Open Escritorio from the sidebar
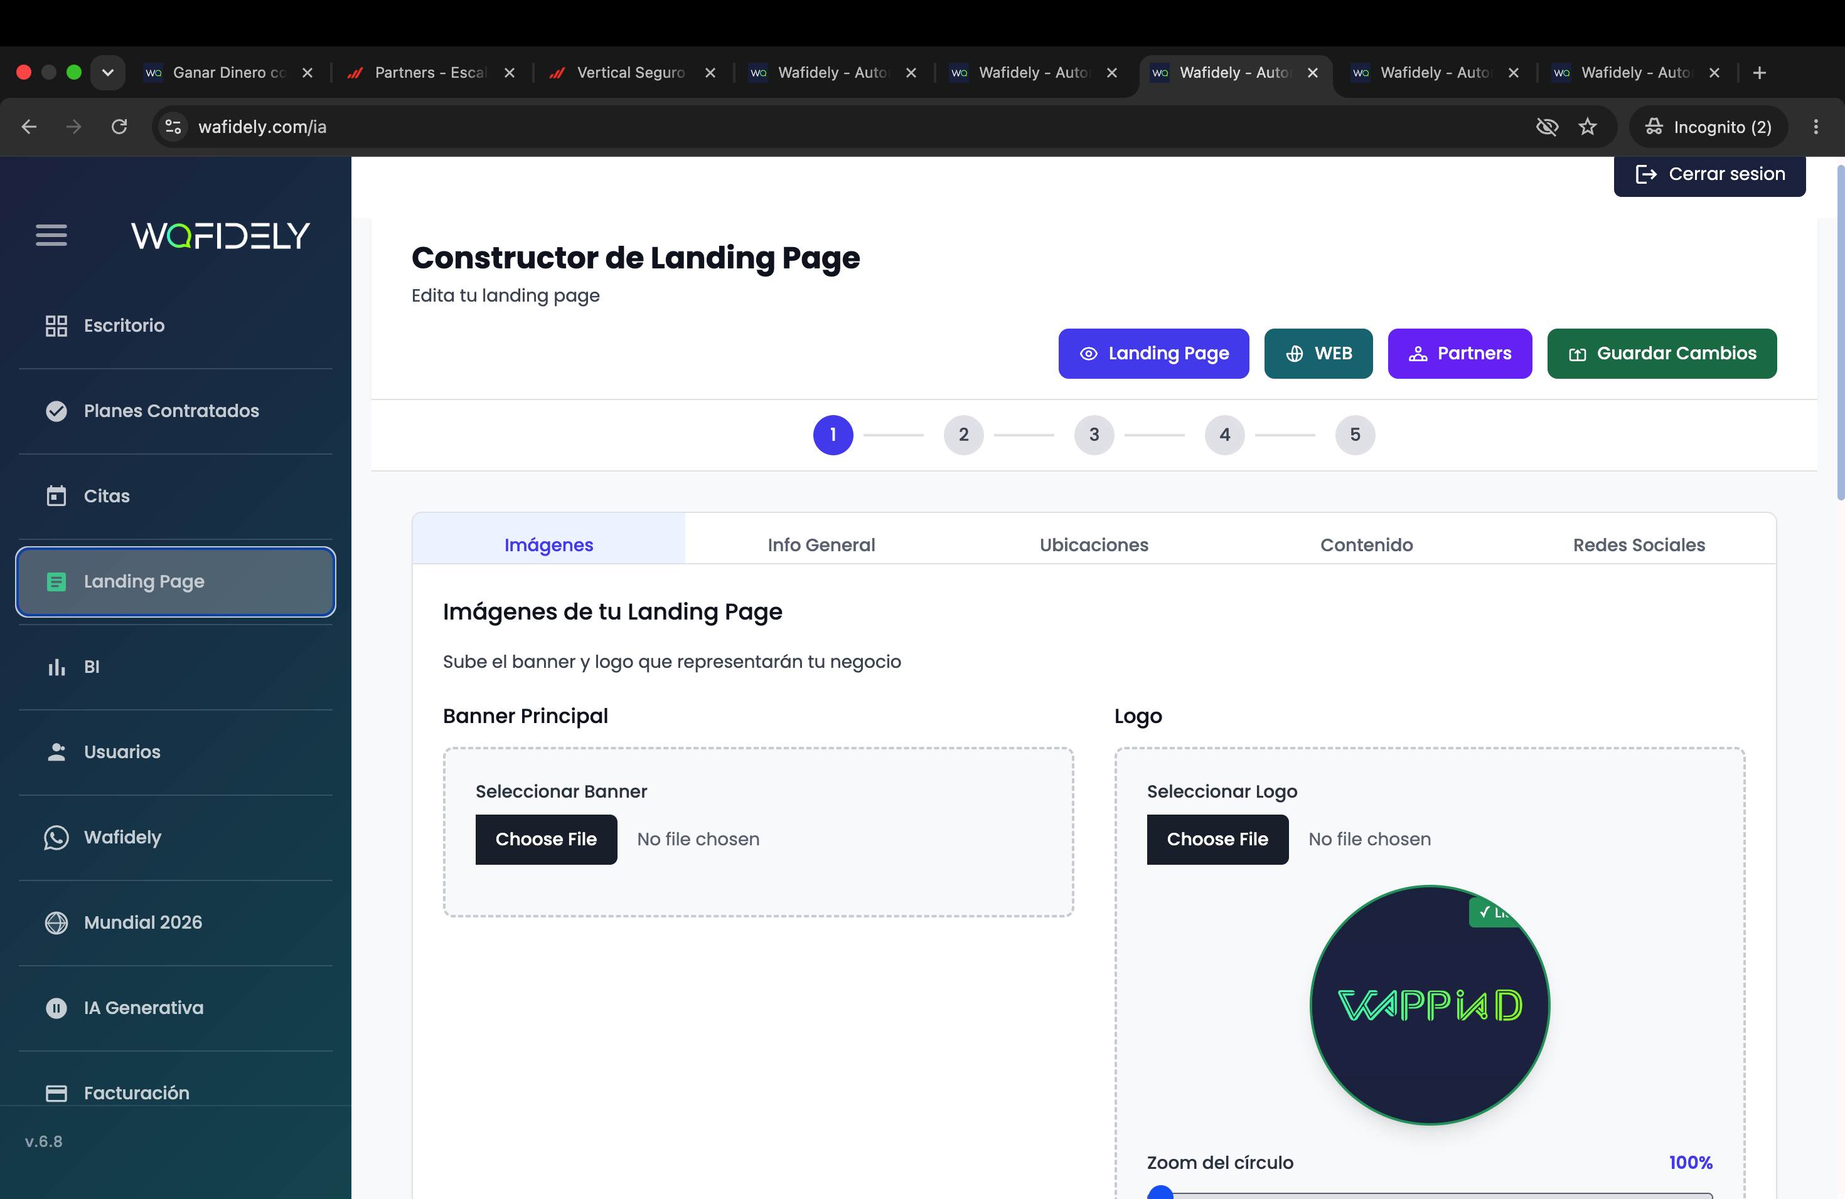The height and width of the screenshot is (1199, 1845). (175, 325)
